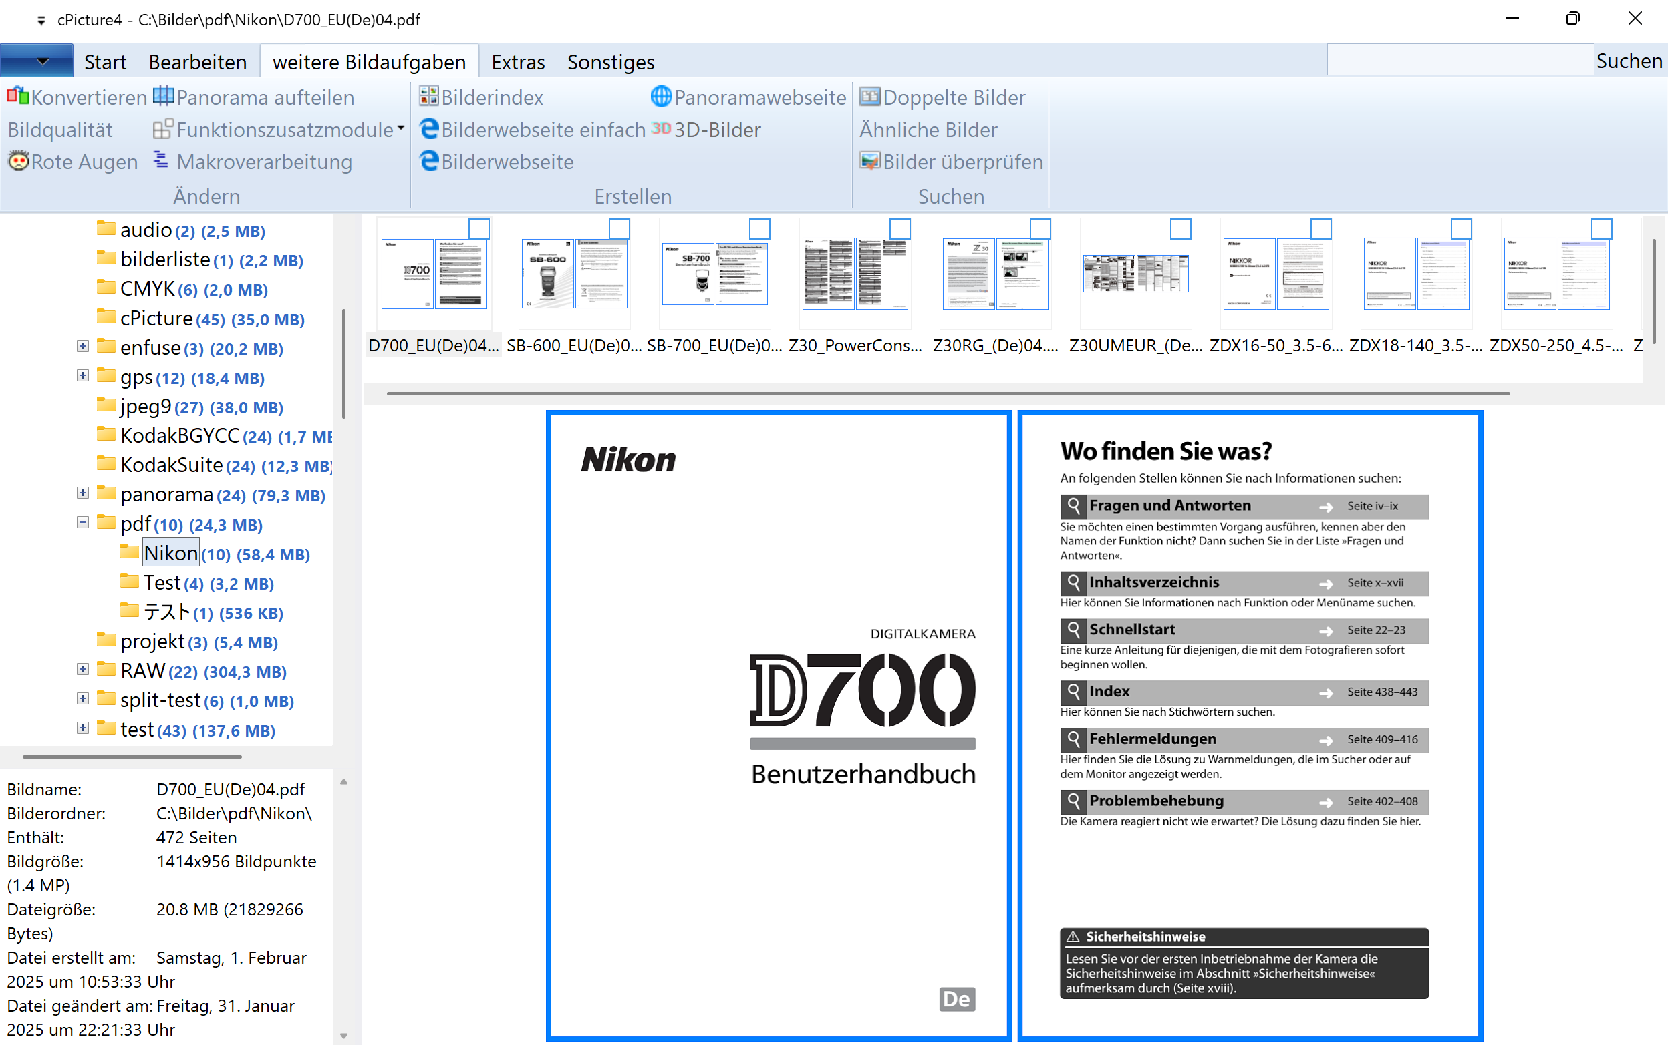Check the D700_EU(De)04 thumbnail checkbox

[x=478, y=229]
